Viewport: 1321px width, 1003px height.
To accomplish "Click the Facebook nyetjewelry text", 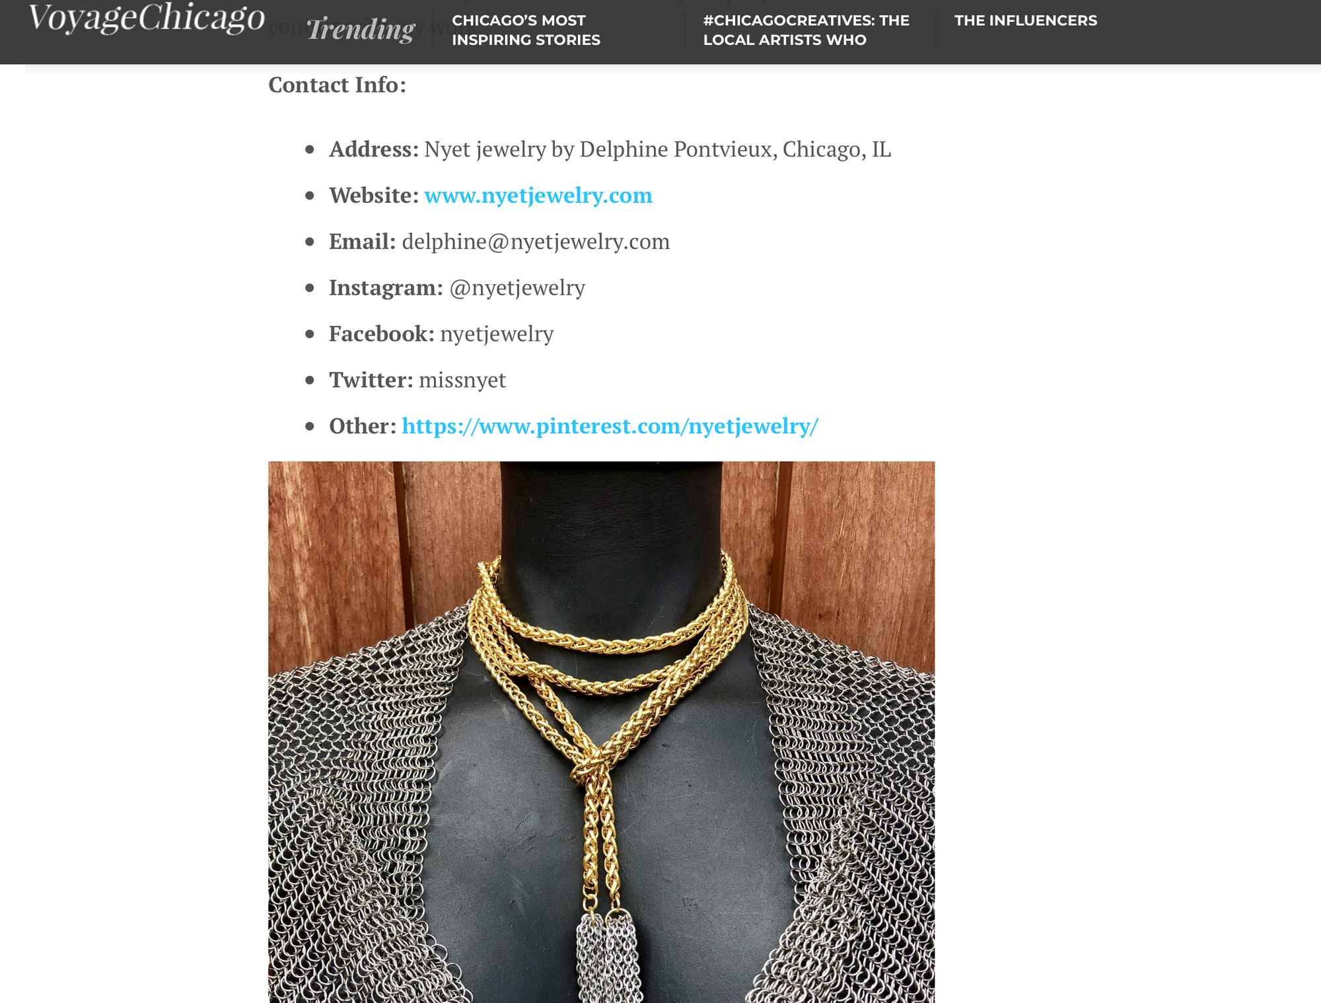I will (x=497, y=334).
